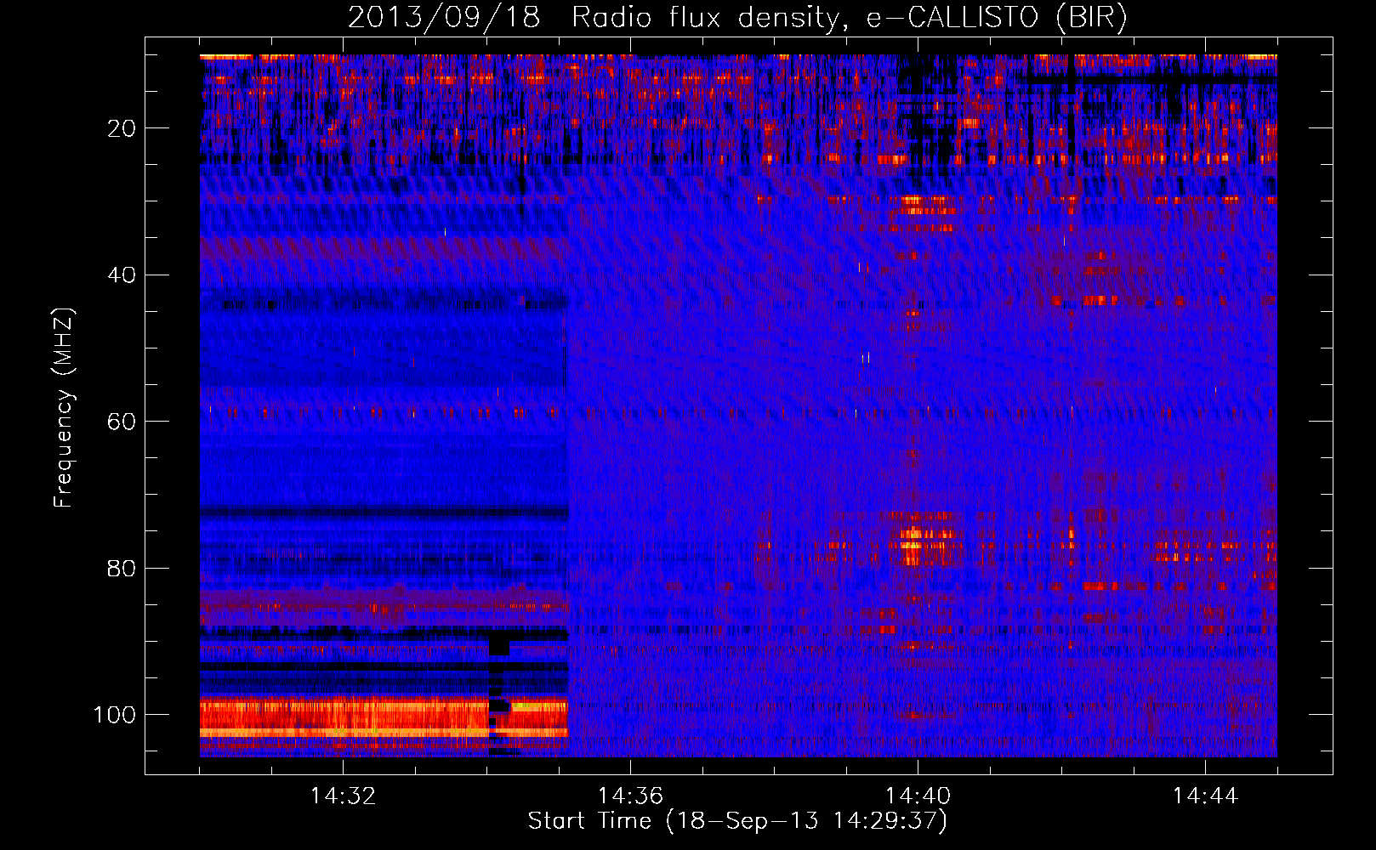This screenshot has height=850, width=1376.
Task: Select the 14:44 time tick label
Action: click(x=1205, y=796)
